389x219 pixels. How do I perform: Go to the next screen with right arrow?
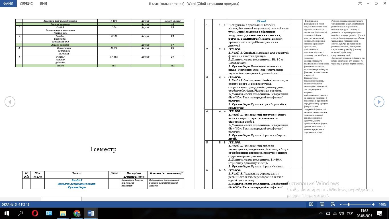[x=379, y=102]
